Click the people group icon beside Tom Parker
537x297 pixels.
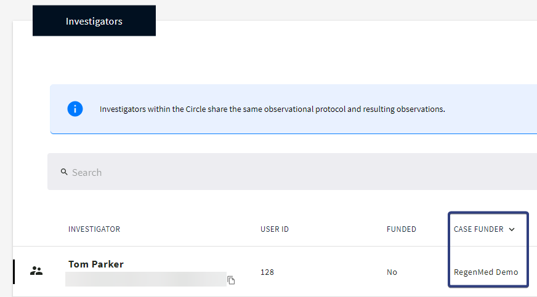pyautogui.click(x=36, y=271)
